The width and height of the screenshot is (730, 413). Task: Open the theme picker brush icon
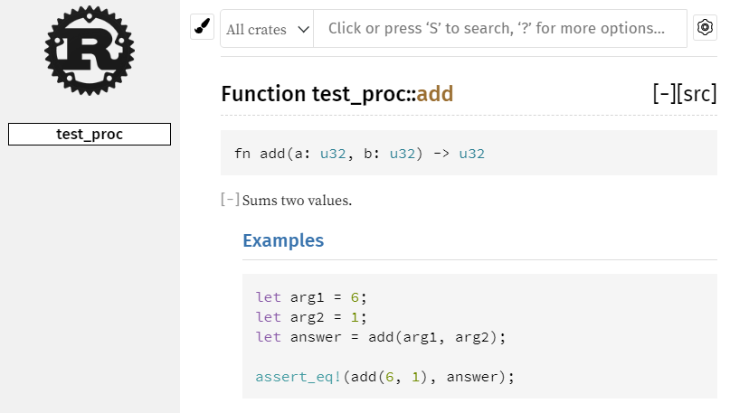click(x=203, y=27)
